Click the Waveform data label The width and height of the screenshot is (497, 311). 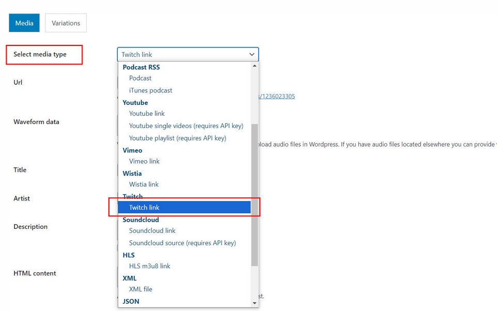[x=36, y=122]
